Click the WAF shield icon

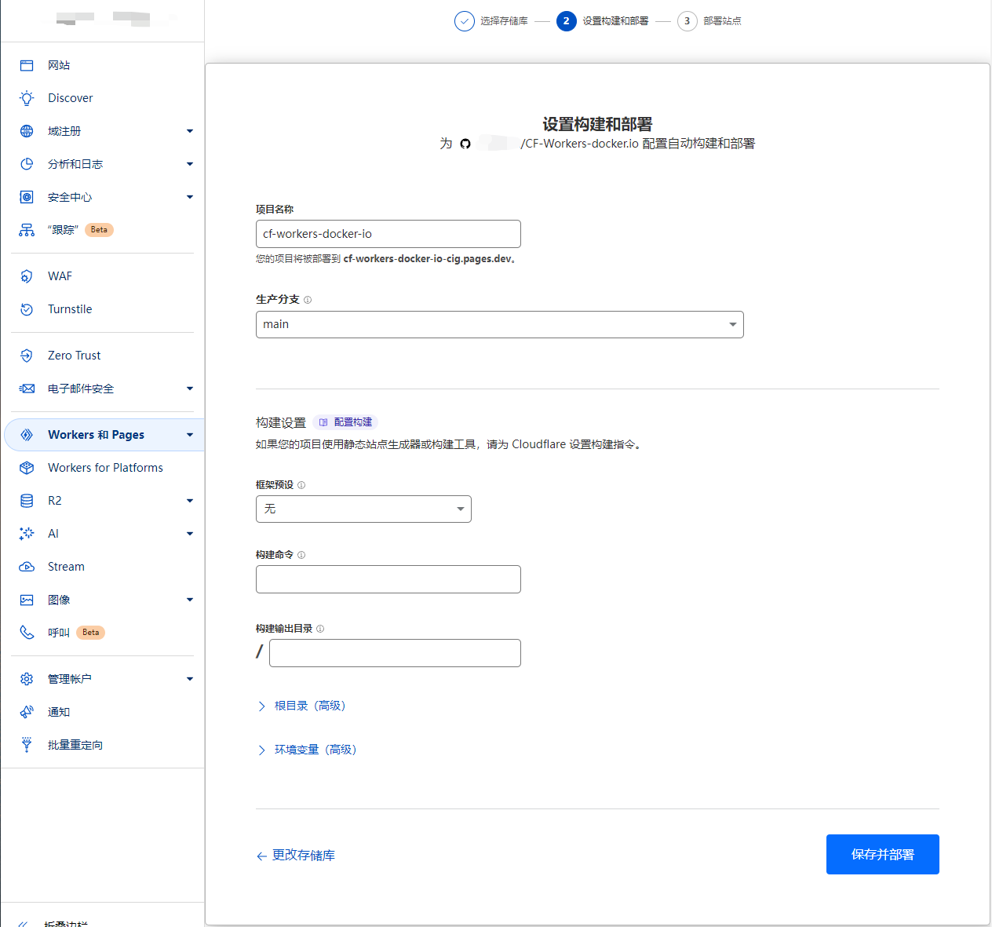27,276
